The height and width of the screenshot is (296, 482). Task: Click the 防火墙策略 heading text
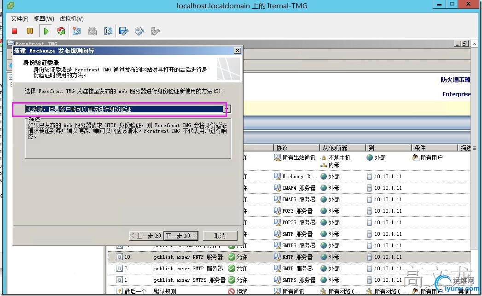click(455, 80)
